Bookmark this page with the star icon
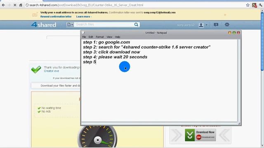264x148 pixels. (x=247, y=5)
